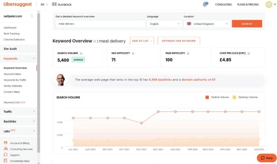Click the £4.85 cost per click value
Image resolution: width=277 pixels, height=164 pixels.
[x=226, y=60]
